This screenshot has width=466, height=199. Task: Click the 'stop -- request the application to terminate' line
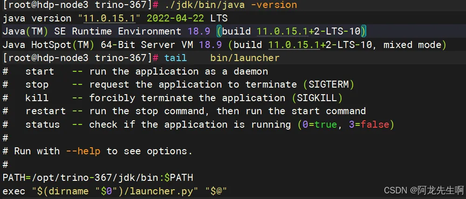178,85
